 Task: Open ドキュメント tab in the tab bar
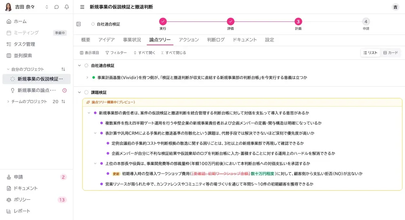(x=245, y=40)
